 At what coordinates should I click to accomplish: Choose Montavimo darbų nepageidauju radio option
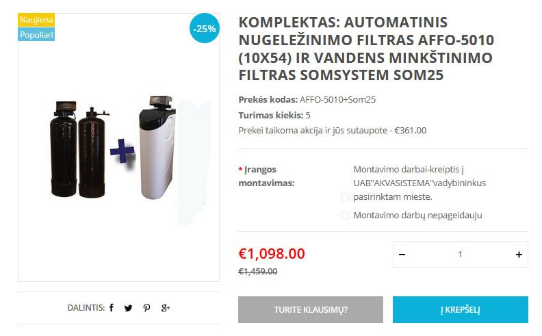tap(345, 216)
